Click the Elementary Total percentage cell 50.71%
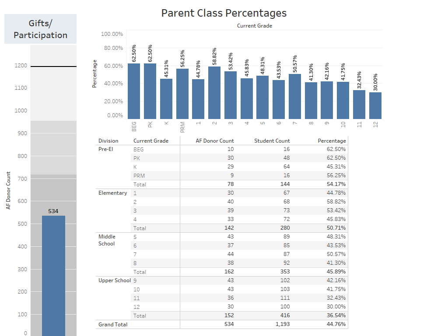This screenshot has height=336, width=448. pyautogui.click(x=336, y=228)
